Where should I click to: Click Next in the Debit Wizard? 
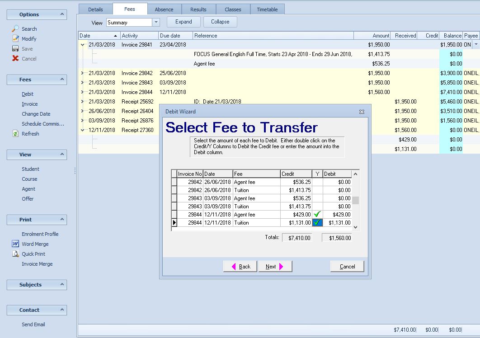[x=275, y=266]
